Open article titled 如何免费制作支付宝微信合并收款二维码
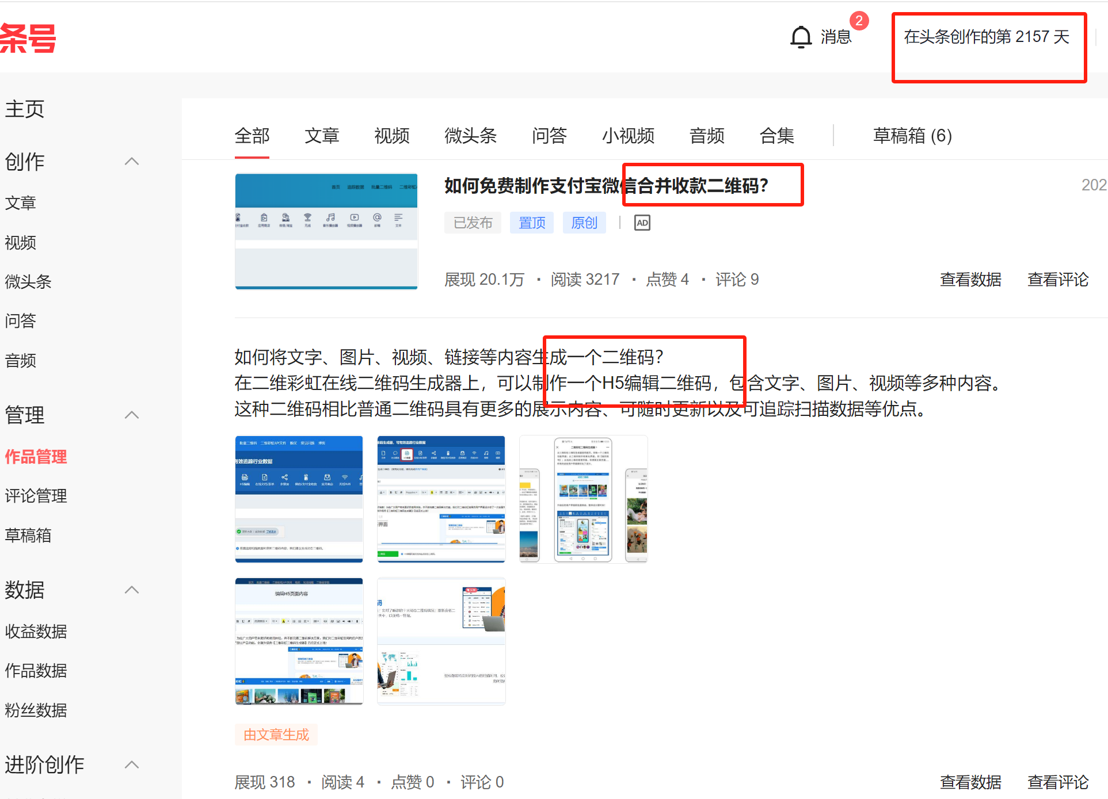1108x799 pixels. coord(606,186)
